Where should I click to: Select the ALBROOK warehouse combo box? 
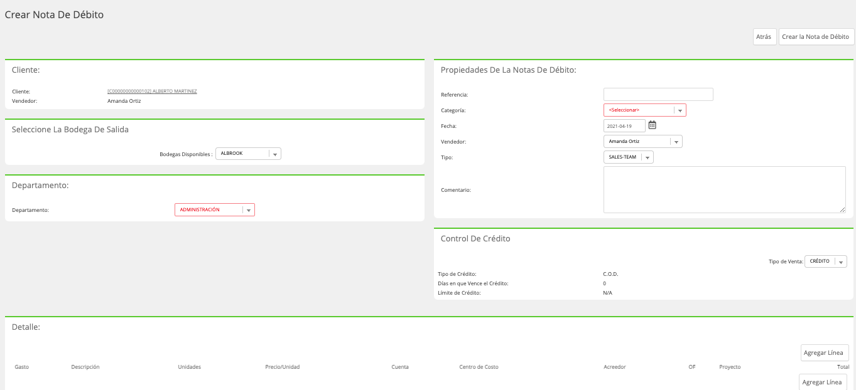coord(248,154)
